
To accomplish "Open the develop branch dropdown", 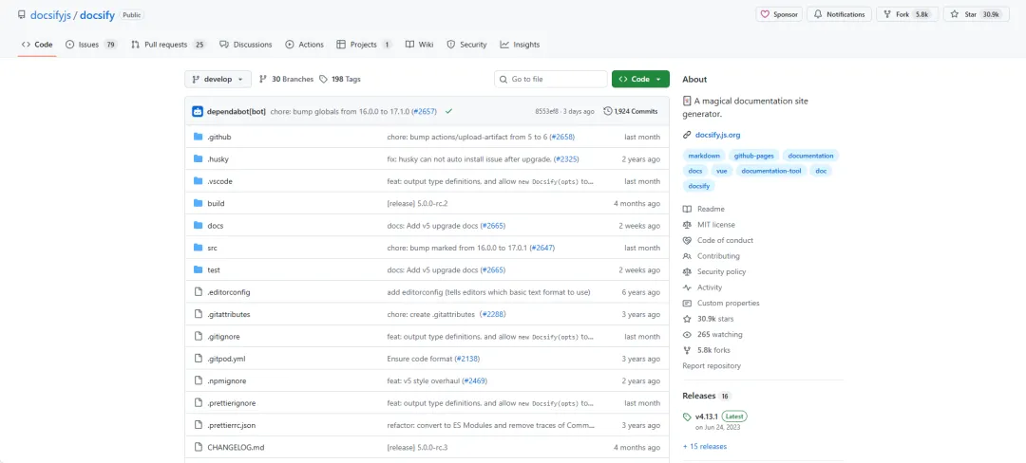I will pyautogui.click(x=218, y=79).
